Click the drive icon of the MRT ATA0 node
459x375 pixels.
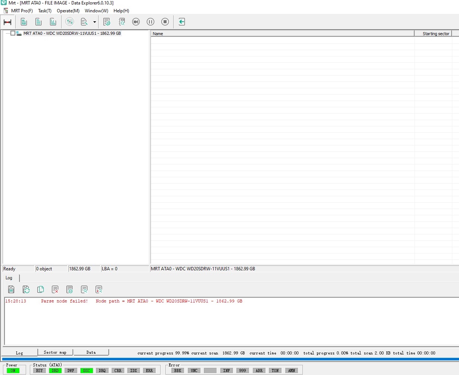click(19, 33)
